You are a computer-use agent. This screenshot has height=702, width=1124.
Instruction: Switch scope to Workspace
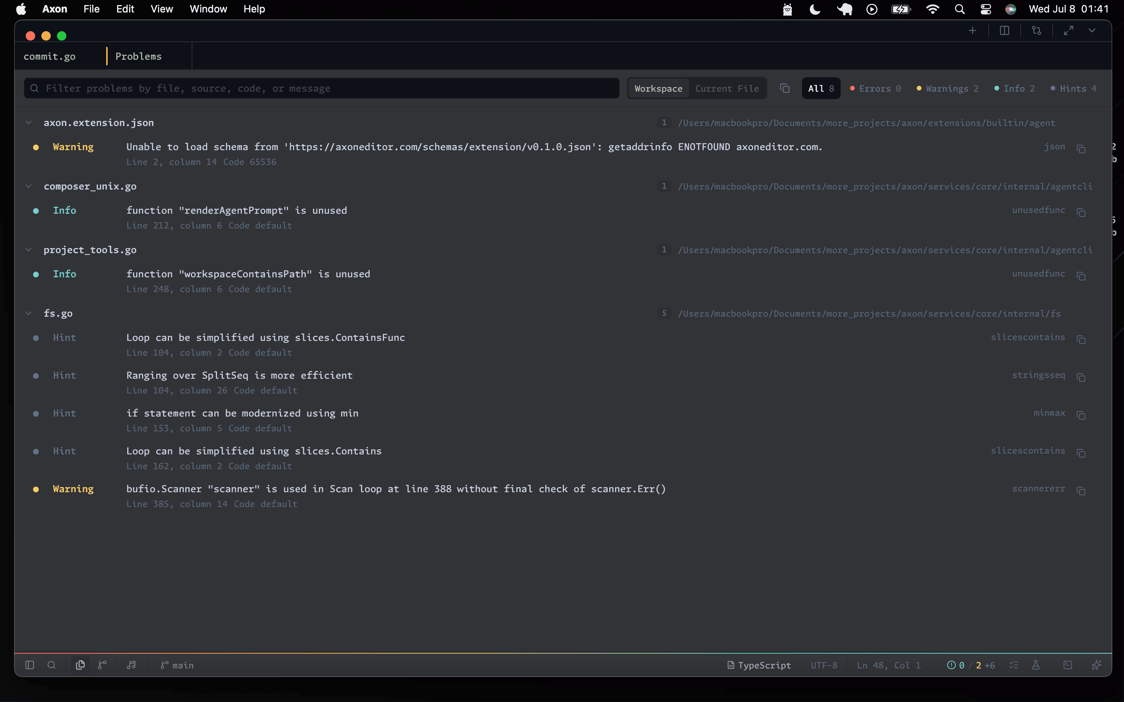[x=658, y=88]
